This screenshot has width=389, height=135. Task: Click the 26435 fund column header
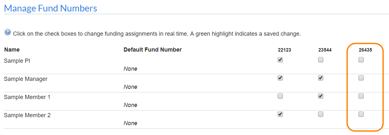coord(365,50)
